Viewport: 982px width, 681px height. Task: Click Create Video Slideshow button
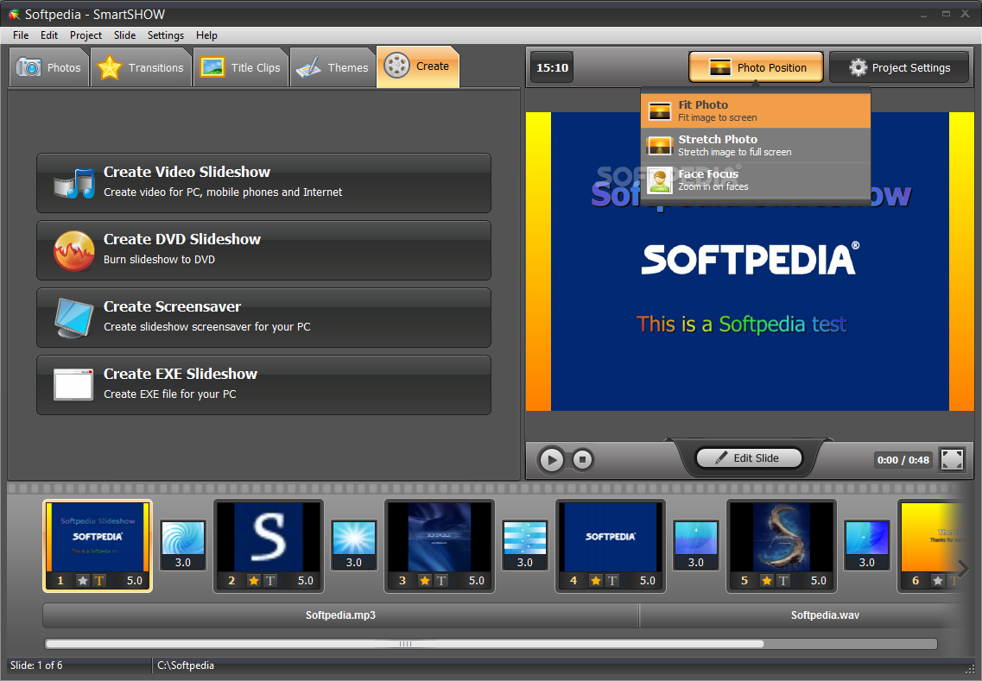pyautogui.click(x=263, y=183)
